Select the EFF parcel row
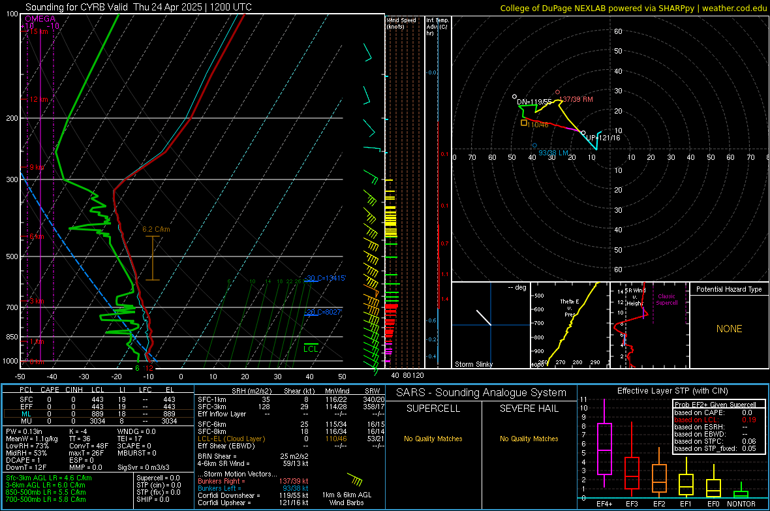 (99, 407)
